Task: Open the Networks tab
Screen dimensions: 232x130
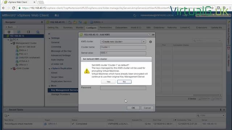Action: click(172, 27)
